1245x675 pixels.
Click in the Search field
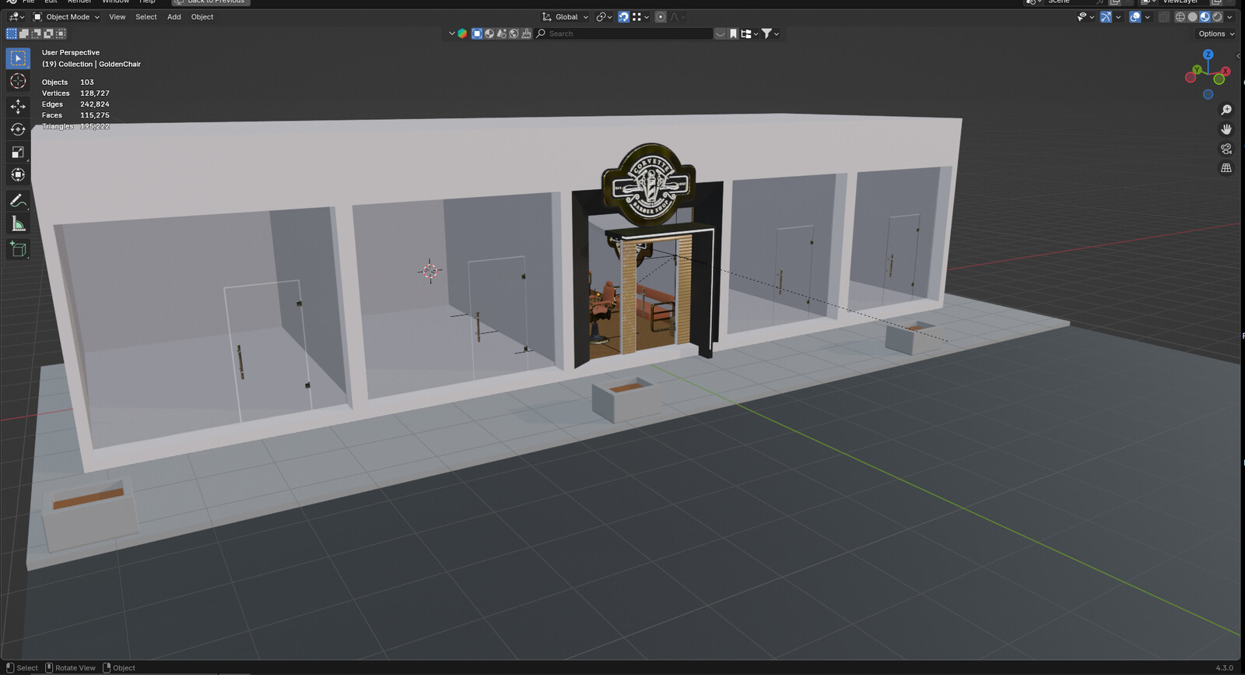pos(623,33)
